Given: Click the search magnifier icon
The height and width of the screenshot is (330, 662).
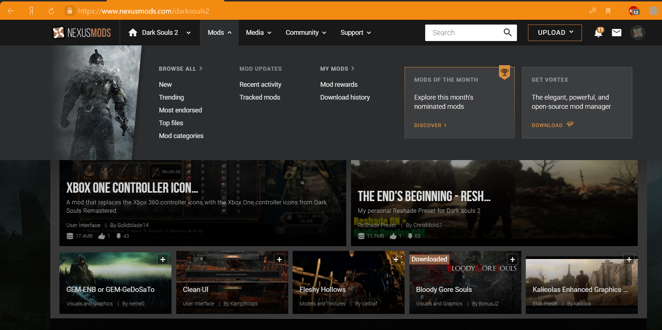Looking at the screenshot, I should point(507,33).
